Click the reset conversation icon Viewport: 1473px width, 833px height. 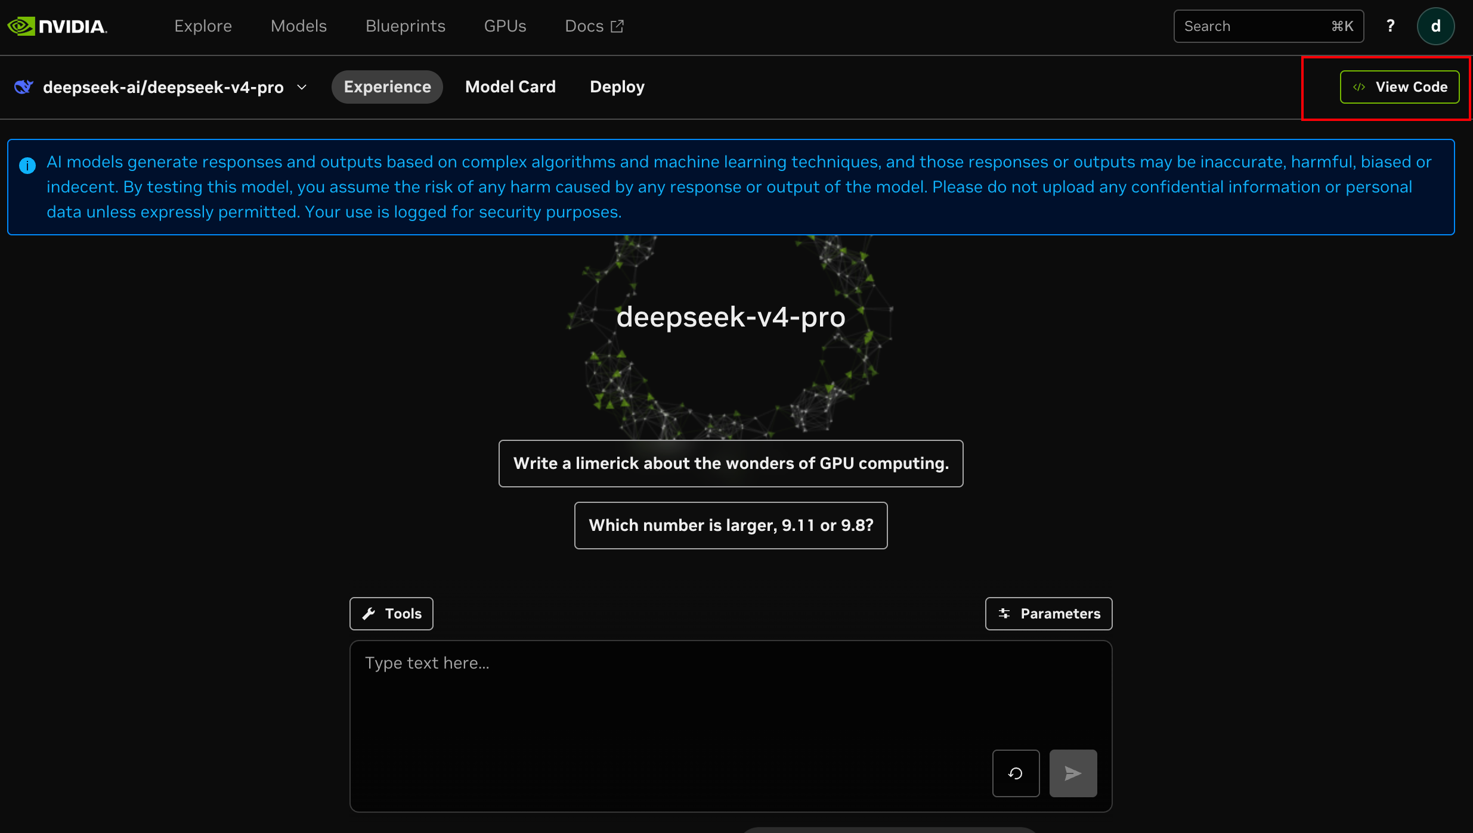click(x=1016, y=773)
